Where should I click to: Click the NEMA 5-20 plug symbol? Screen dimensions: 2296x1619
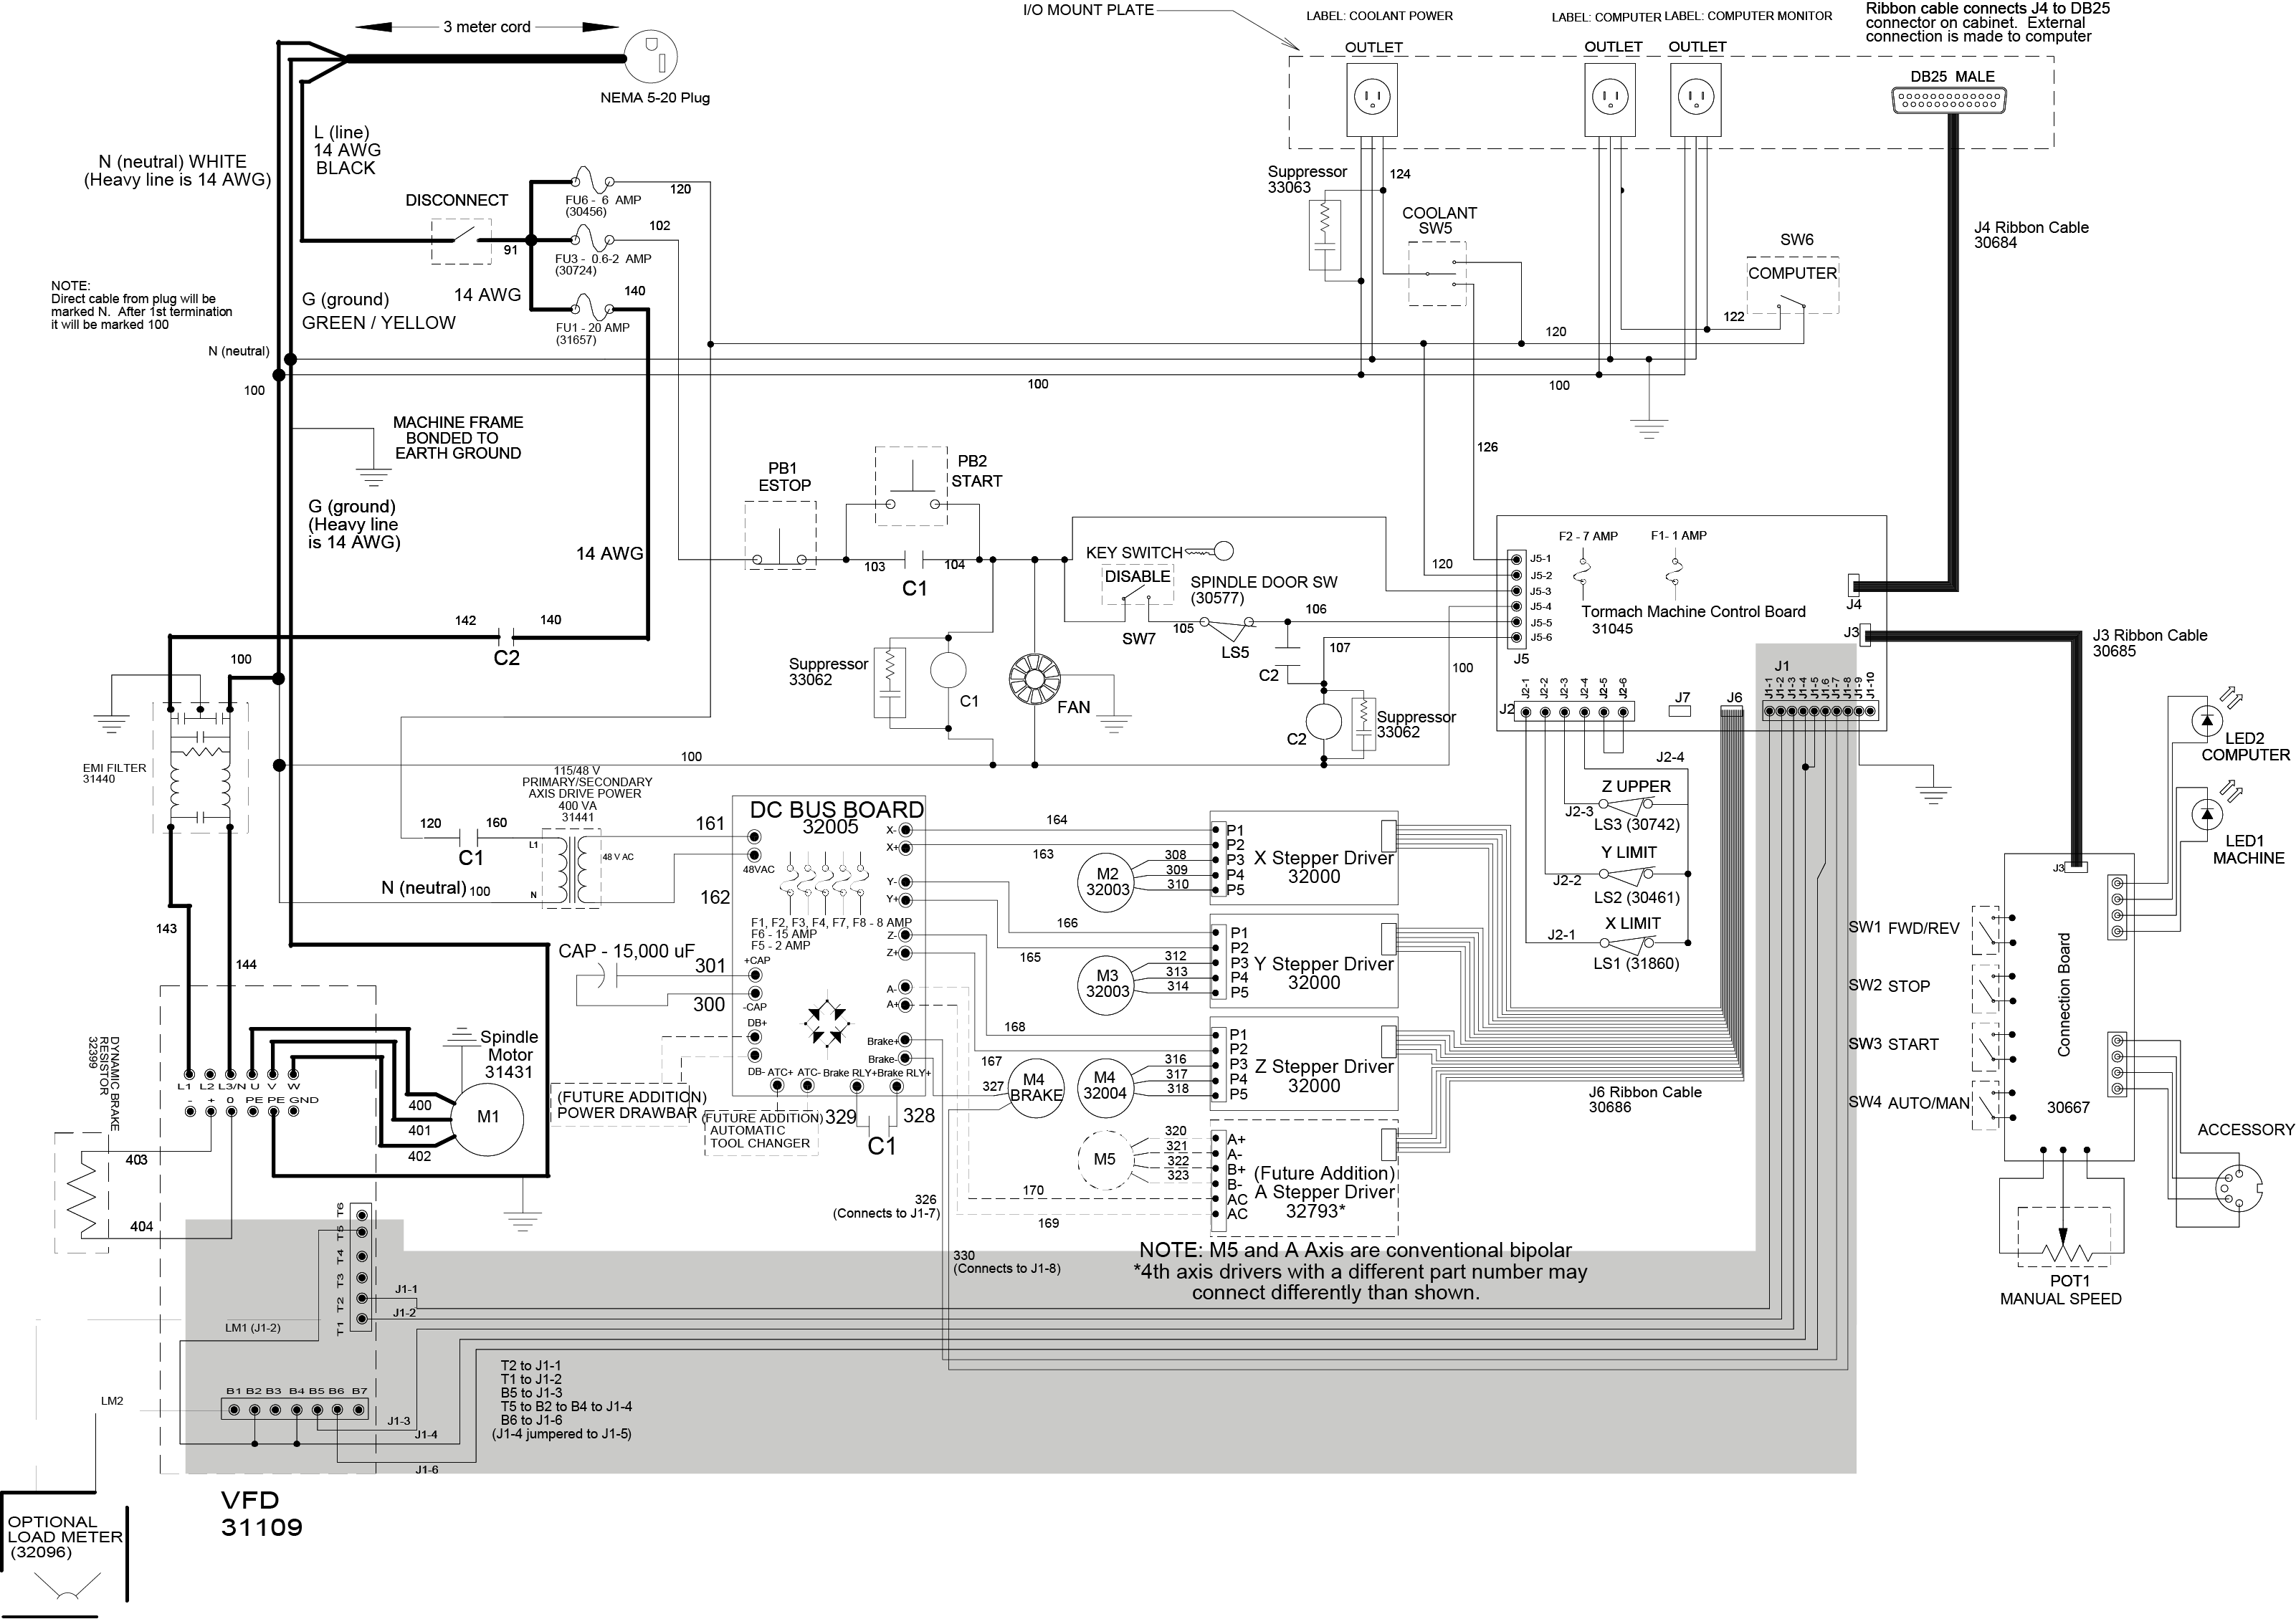(651, 57)
